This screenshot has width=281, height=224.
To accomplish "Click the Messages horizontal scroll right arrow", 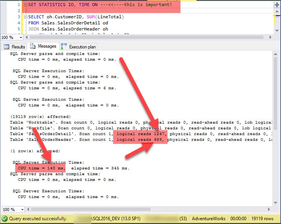I will (269, 209).
